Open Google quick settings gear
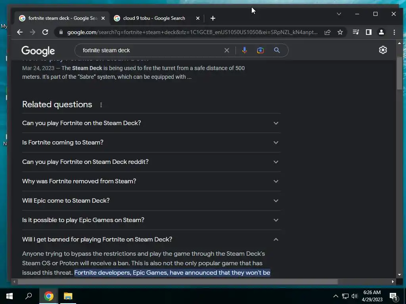Viewport: 406px width, 304px height. tap(383, 50)
